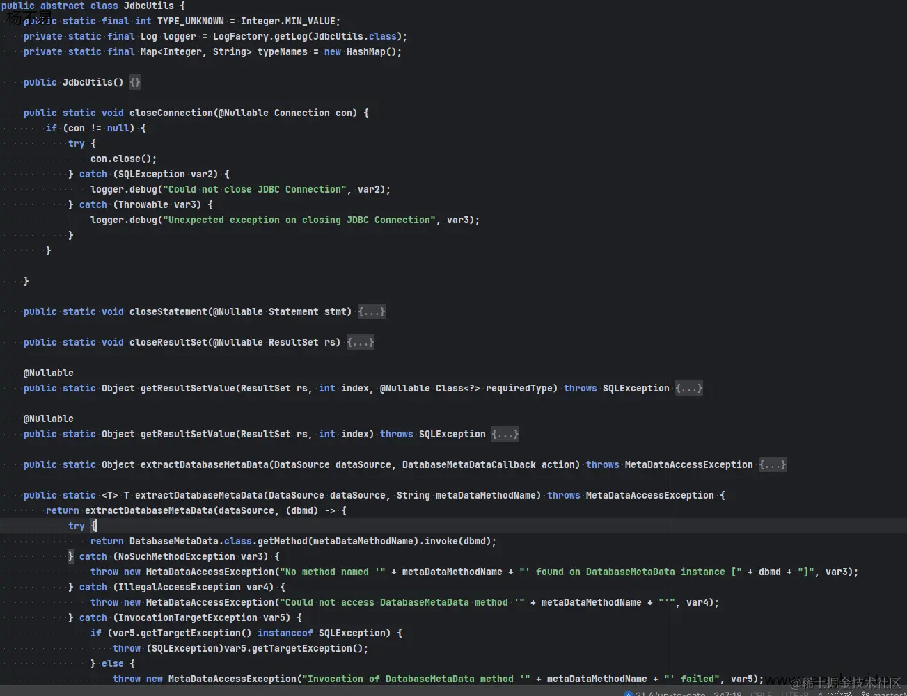
Task: Expand folded body of closeStatement method
Action: pos(372,311)
